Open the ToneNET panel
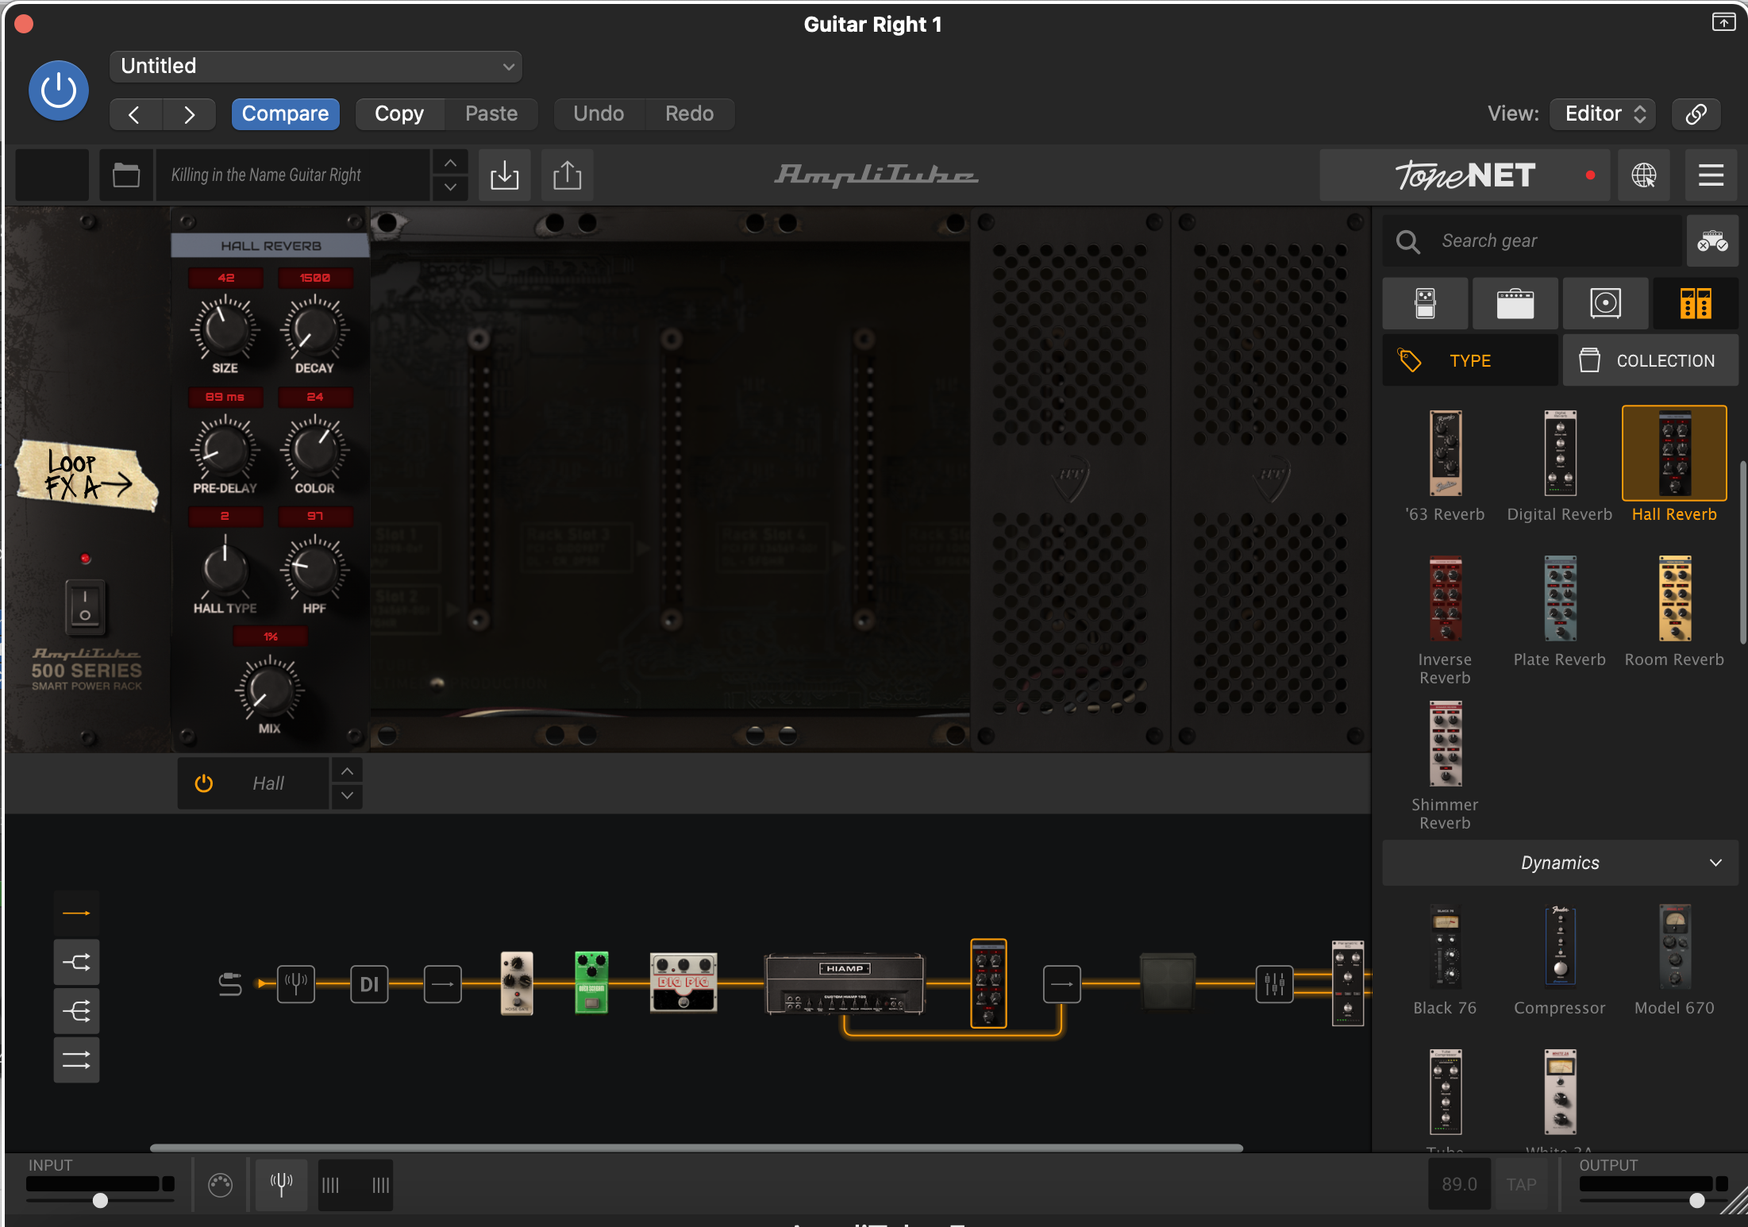Viewport: 1748px width, 1227px height. 1465,175
